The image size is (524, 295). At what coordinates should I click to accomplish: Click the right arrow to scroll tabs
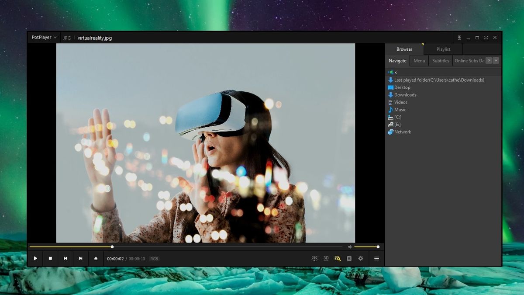(x=489, y=60)
